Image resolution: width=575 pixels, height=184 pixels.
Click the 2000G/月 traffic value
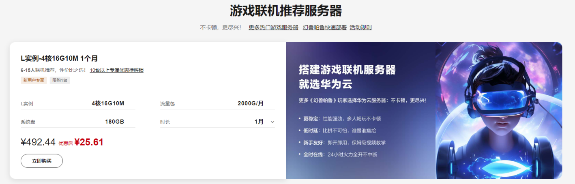coord(251,103)
